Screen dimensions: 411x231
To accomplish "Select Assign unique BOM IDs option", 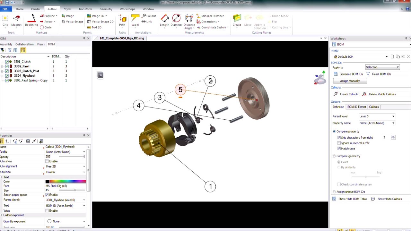I will click(334, 192).
